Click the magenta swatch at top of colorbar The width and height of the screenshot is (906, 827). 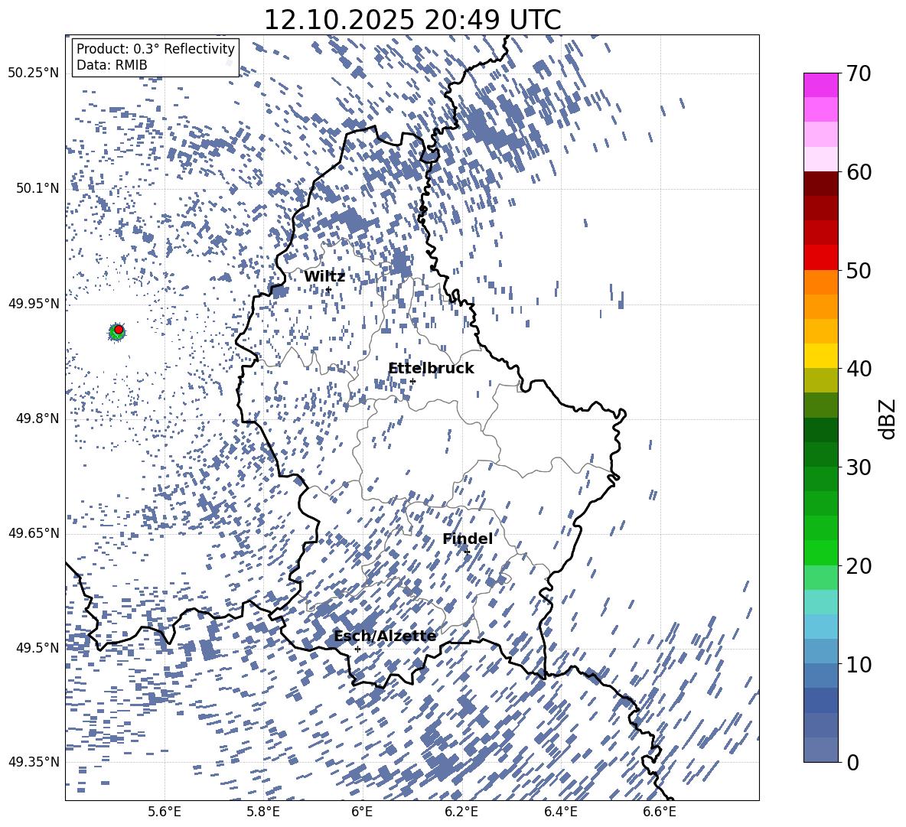821,86
